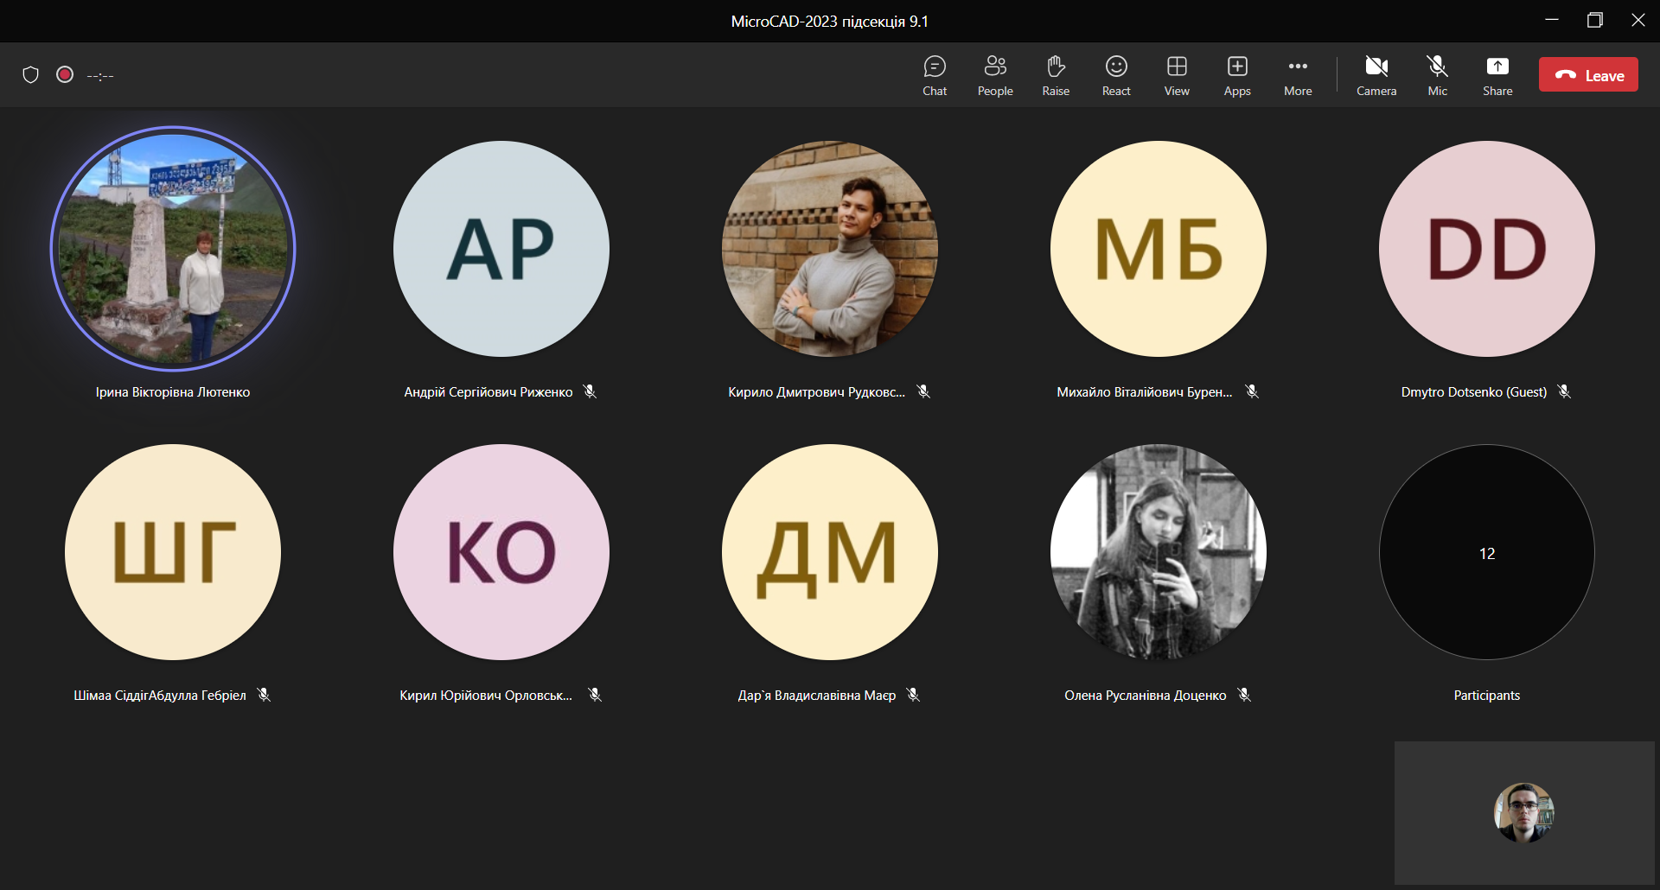Screen dimensions: 1660x890
Task: Click the Share screen icon
Action: [x=1497, y=75]
